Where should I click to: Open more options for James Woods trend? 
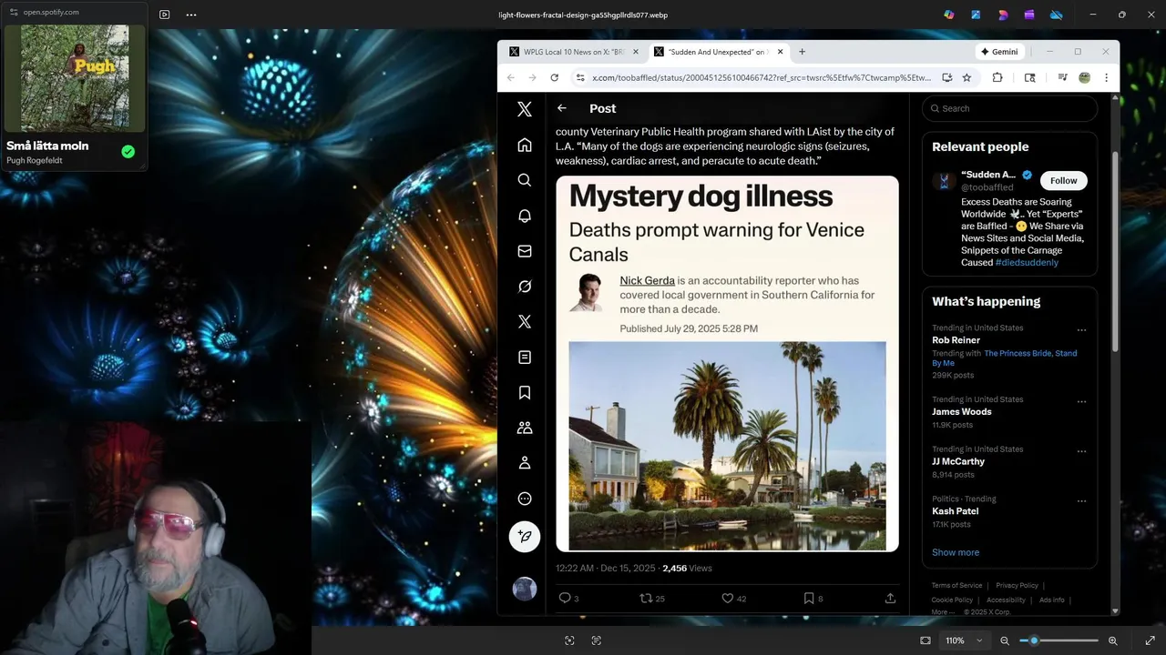point(1081,401)
